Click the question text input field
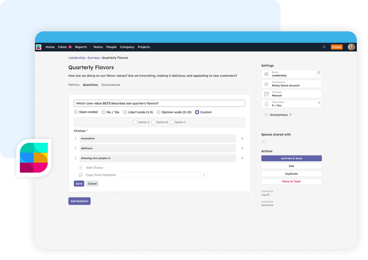 point(159,103)
